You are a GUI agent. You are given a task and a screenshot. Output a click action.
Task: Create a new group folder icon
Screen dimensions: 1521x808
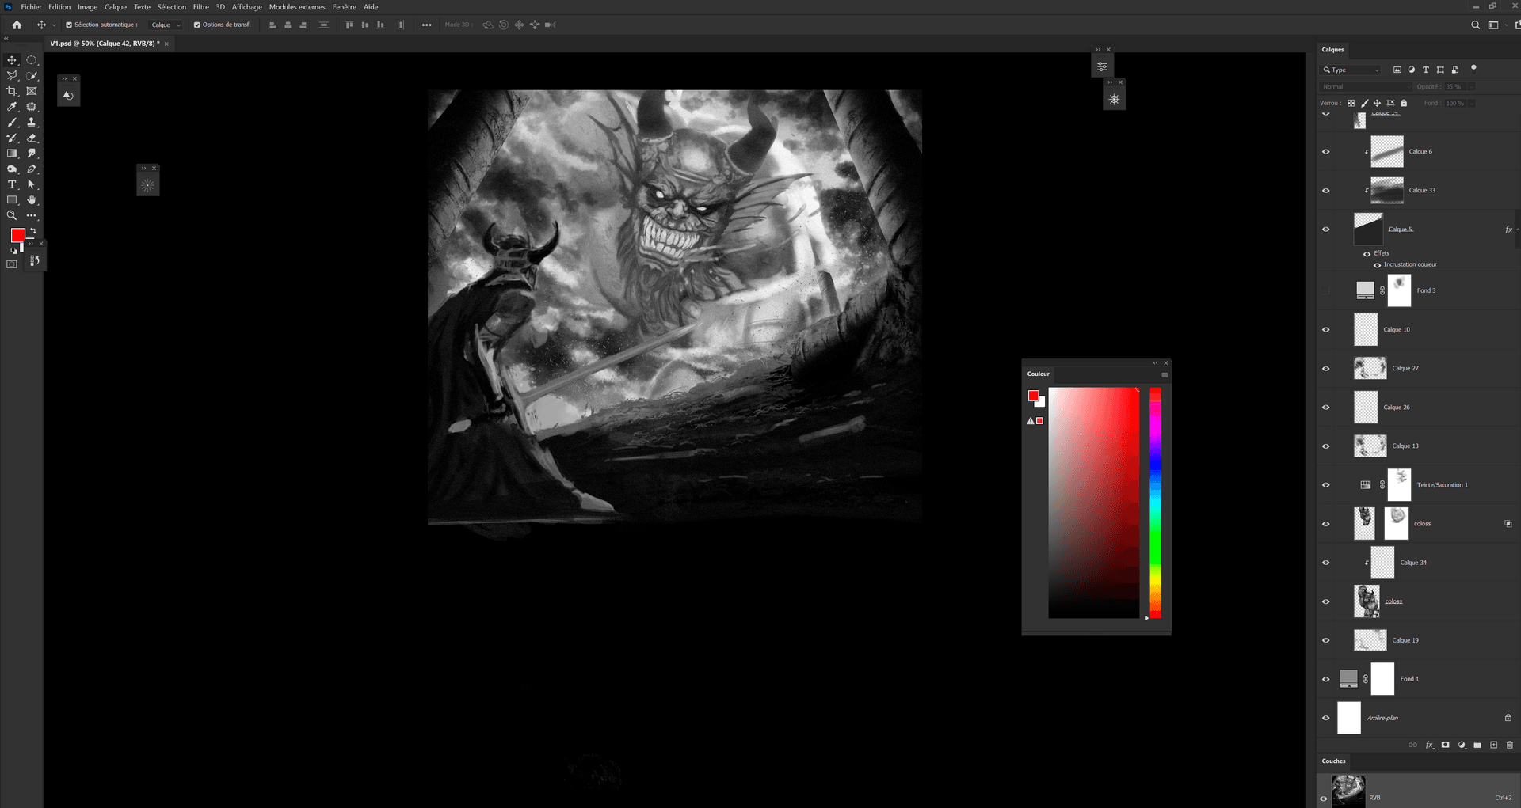coord(1477,745)
